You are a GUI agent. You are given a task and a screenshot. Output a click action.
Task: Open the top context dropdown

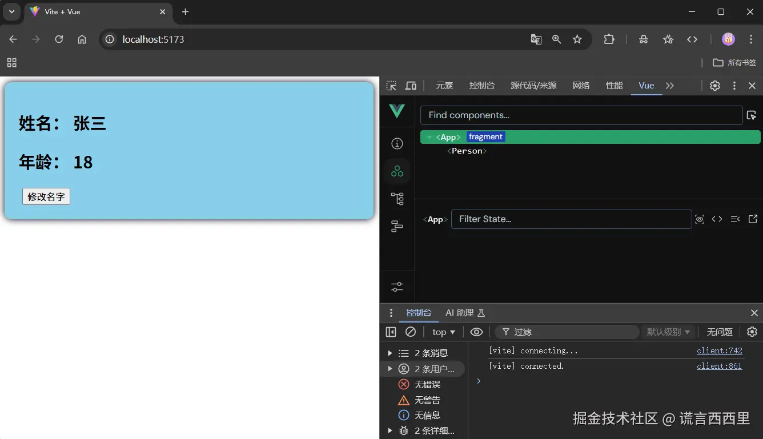444,332
